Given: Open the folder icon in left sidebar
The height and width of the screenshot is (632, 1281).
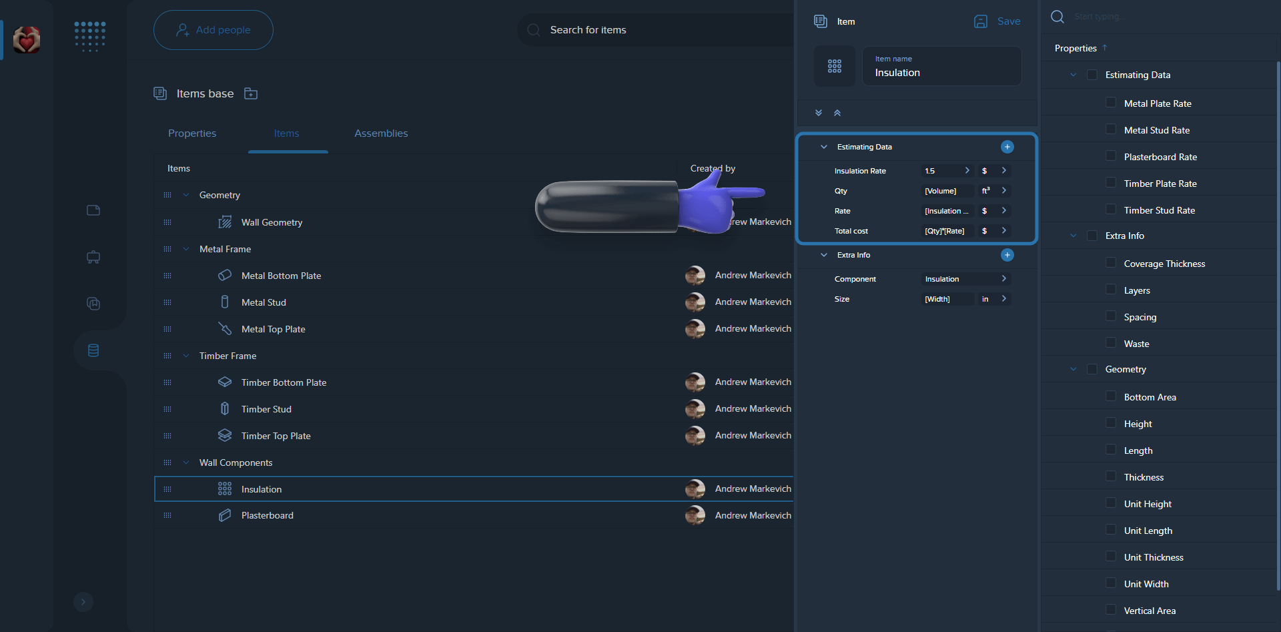Looking at the screenshot, I should click(93, 210).
